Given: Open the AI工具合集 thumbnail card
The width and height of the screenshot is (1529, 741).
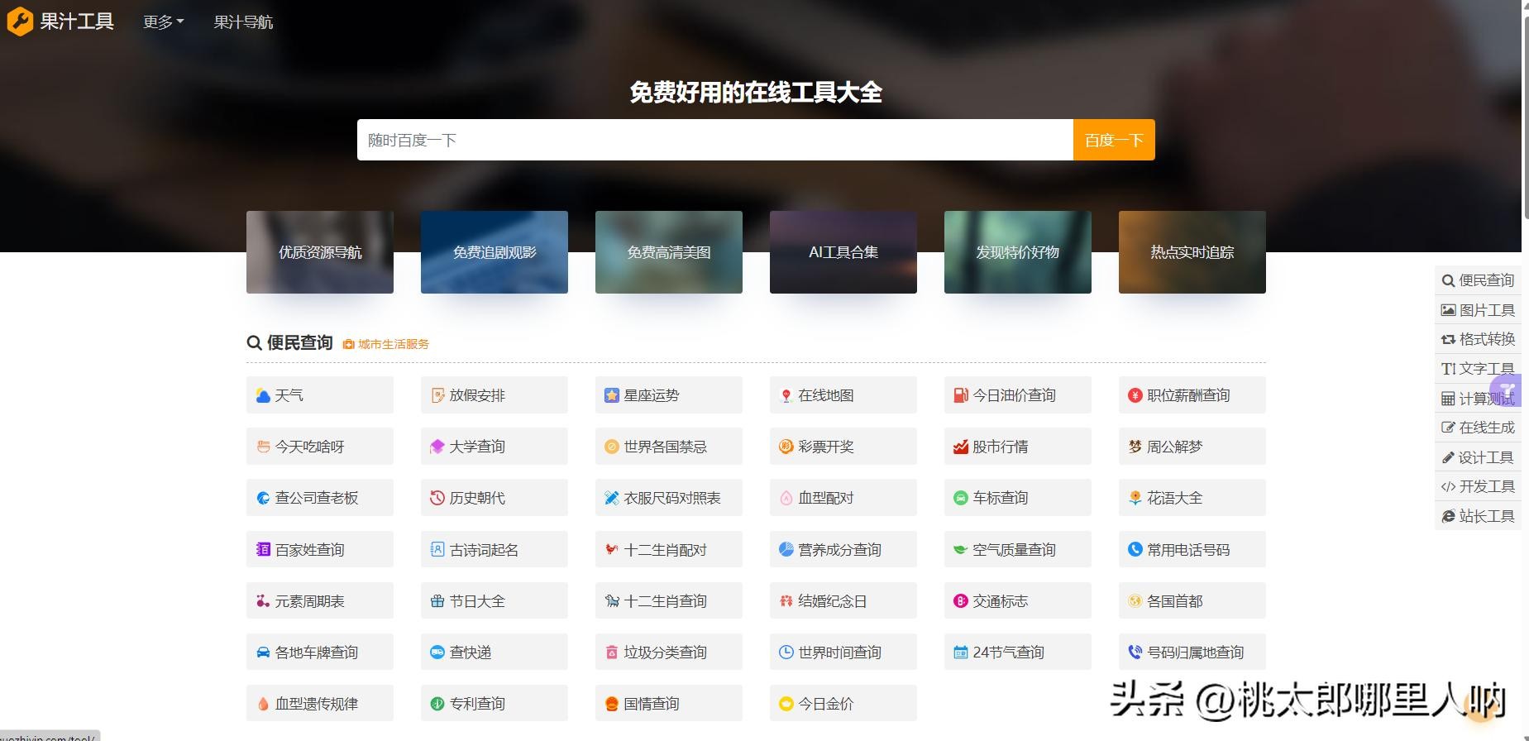Looking at the screenshot, I should [843, 252].
